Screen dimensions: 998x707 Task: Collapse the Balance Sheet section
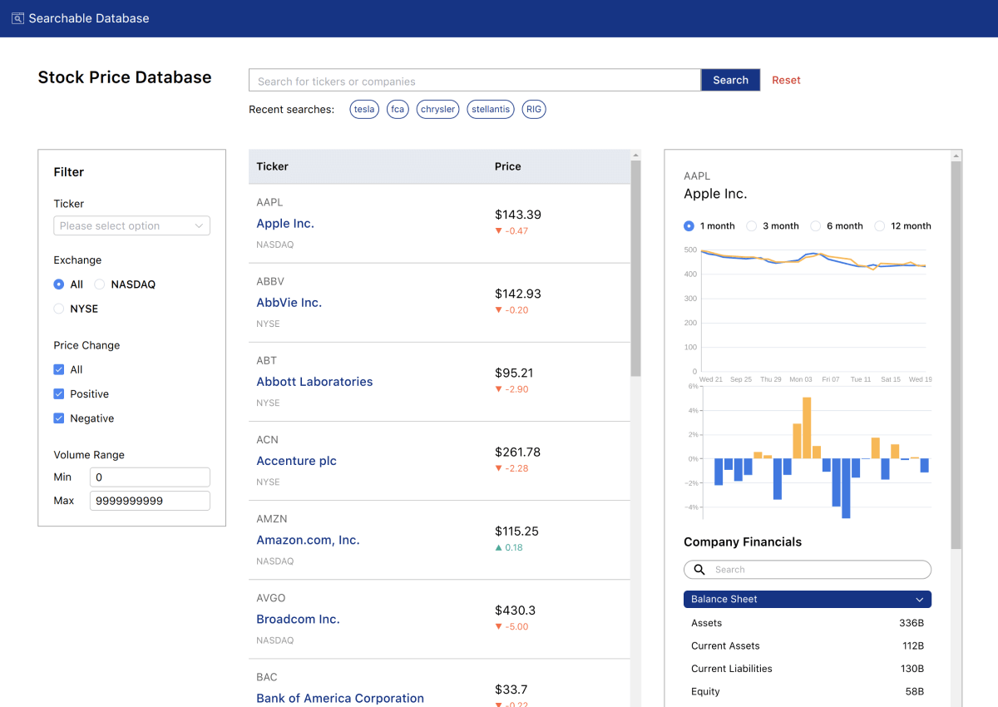pos(807,600)
